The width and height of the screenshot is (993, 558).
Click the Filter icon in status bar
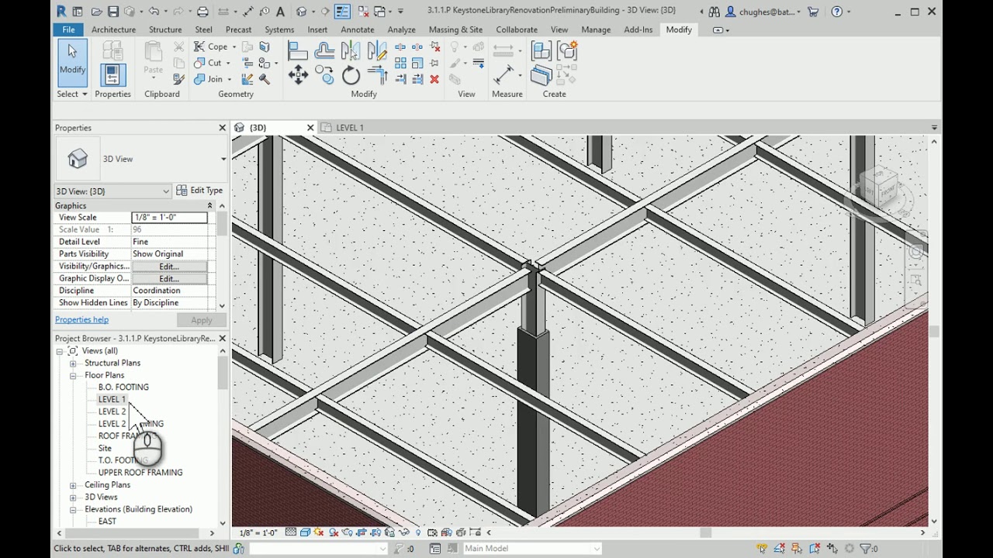(x=865, y=549)
